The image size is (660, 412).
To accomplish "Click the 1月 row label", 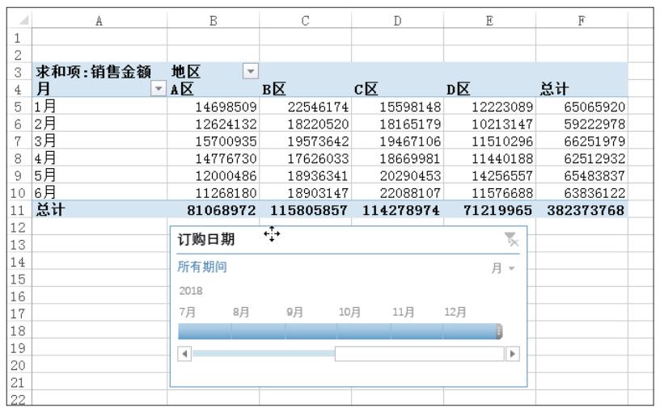I will [99, 106].
